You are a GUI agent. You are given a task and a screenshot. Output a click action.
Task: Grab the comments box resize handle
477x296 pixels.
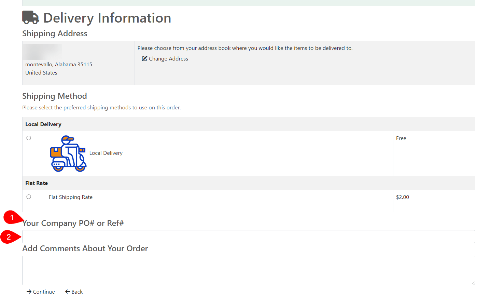[473, 283]
